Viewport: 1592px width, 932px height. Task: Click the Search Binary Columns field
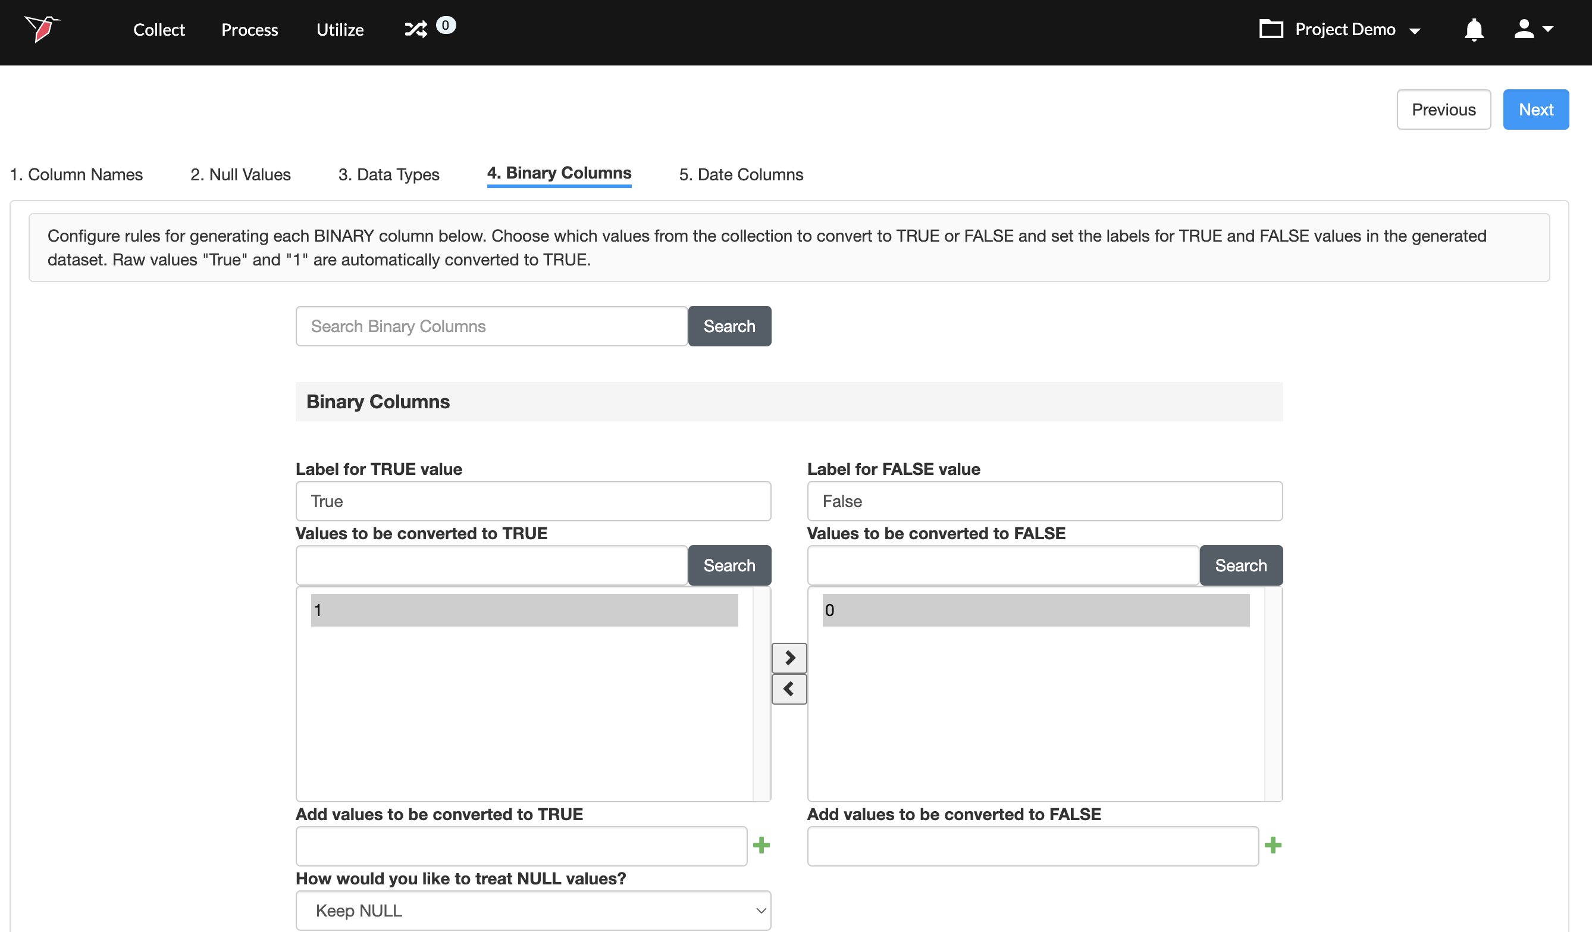[491, 326]
